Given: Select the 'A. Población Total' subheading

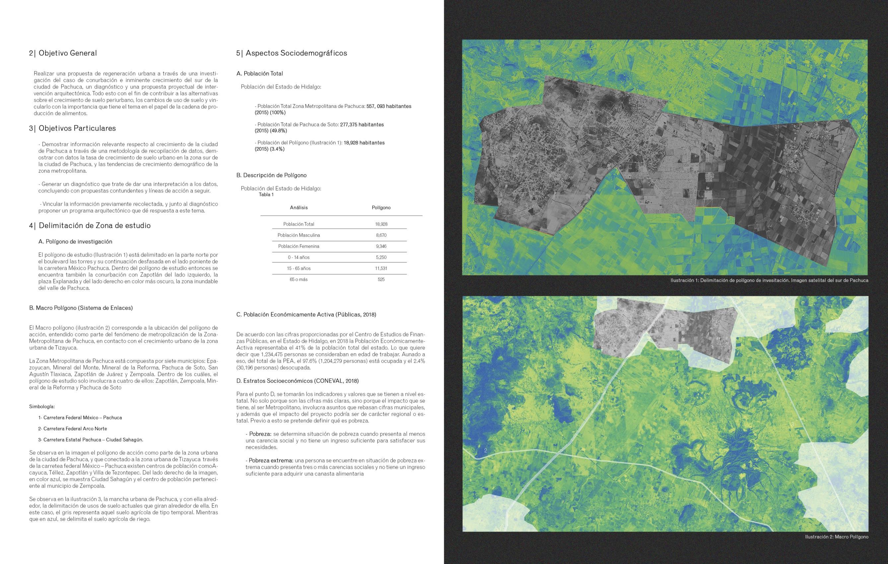Looking at the screenshot, I should tap(260, 73).
